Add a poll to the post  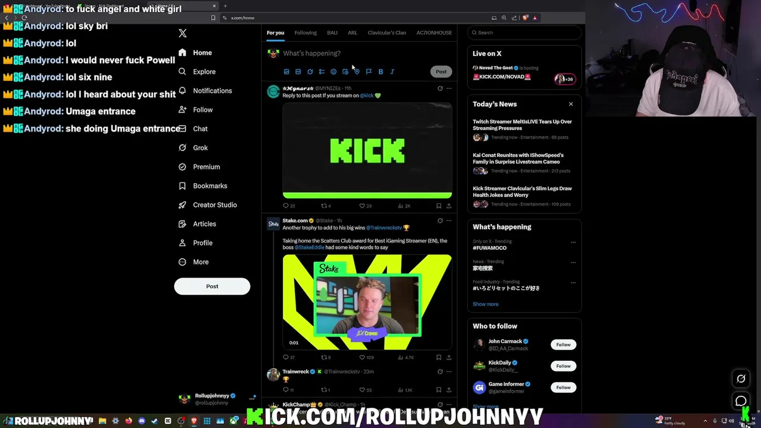coord(322,71)
